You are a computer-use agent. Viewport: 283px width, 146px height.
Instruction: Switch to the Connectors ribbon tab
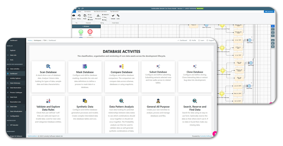point(87,12)
